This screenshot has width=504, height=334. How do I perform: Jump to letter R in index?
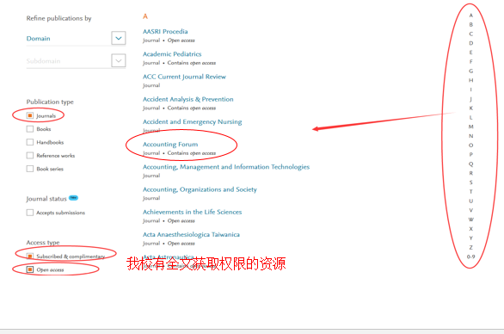471,173
